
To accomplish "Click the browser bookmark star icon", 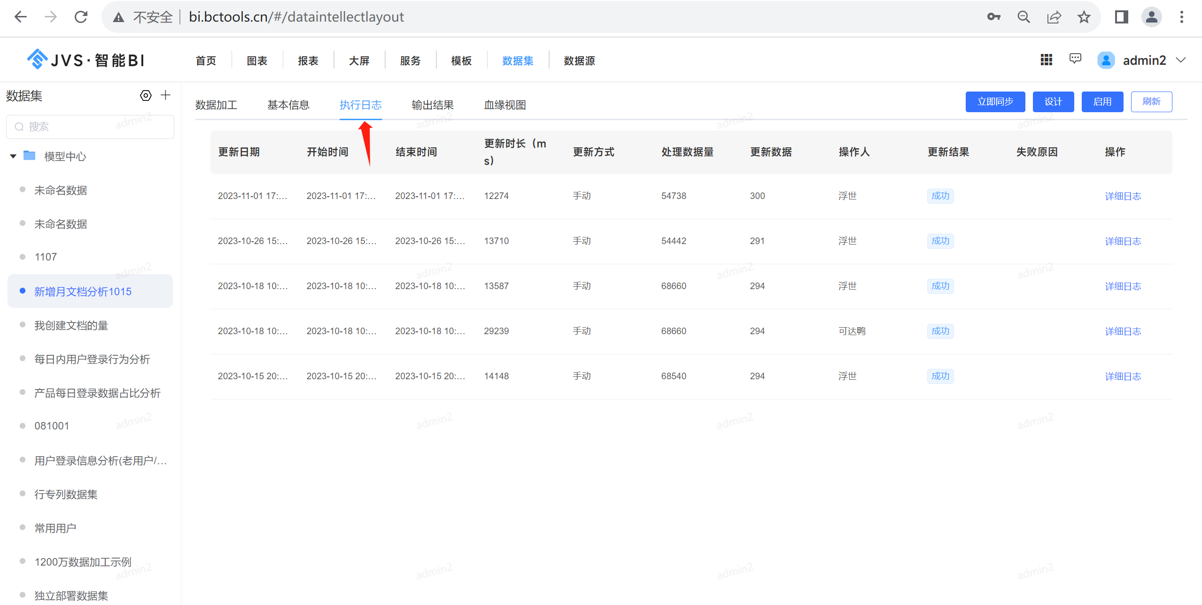I will pyautogui.click(x=1084, y=17).
